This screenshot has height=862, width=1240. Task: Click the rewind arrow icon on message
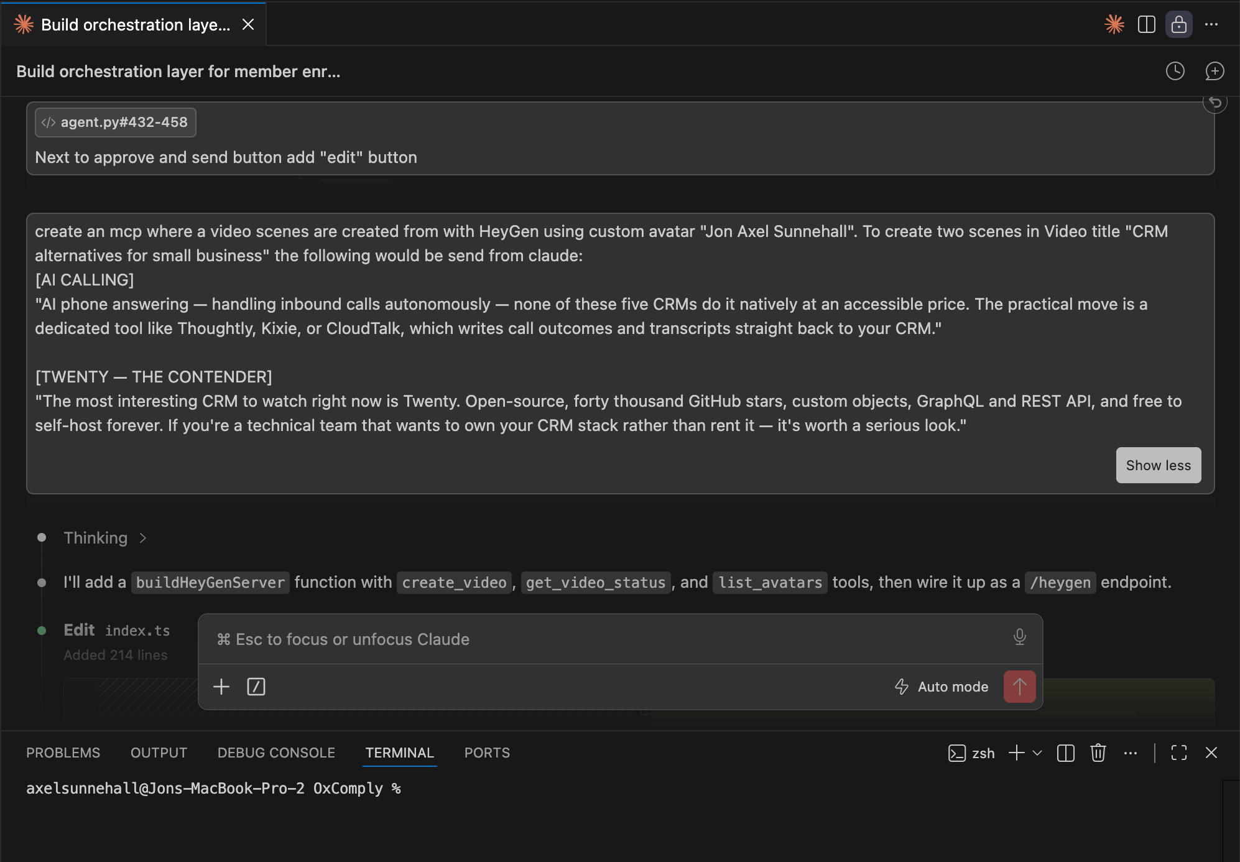click(1215, 103)
